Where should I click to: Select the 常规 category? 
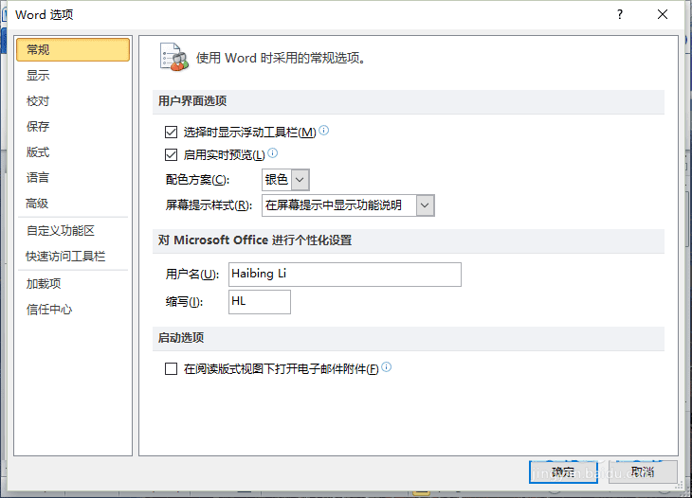[x=73, y=49]
